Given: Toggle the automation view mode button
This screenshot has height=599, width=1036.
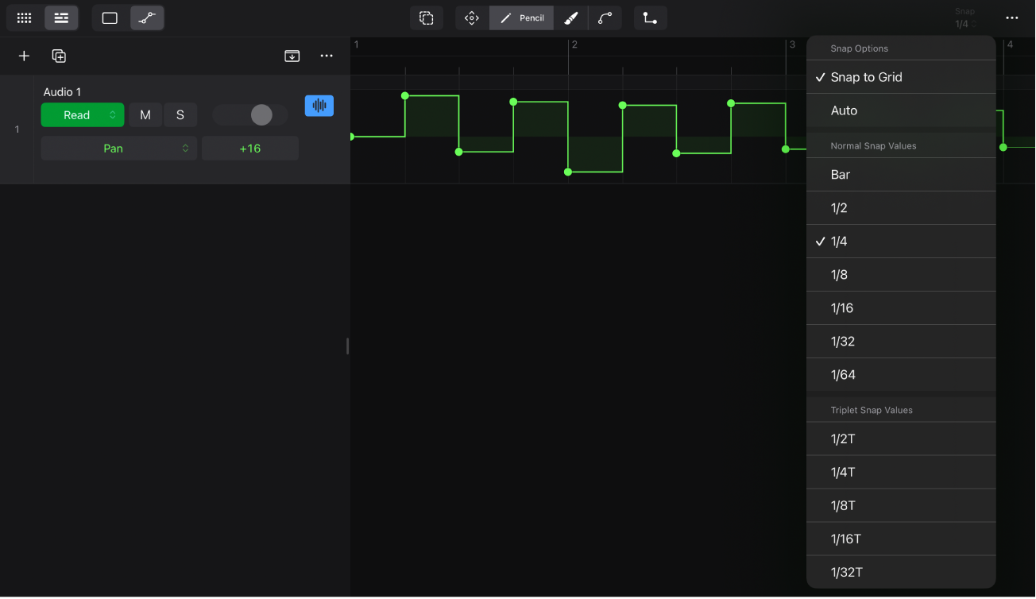Looking at the screenshot, I should (x=147, y=17).
